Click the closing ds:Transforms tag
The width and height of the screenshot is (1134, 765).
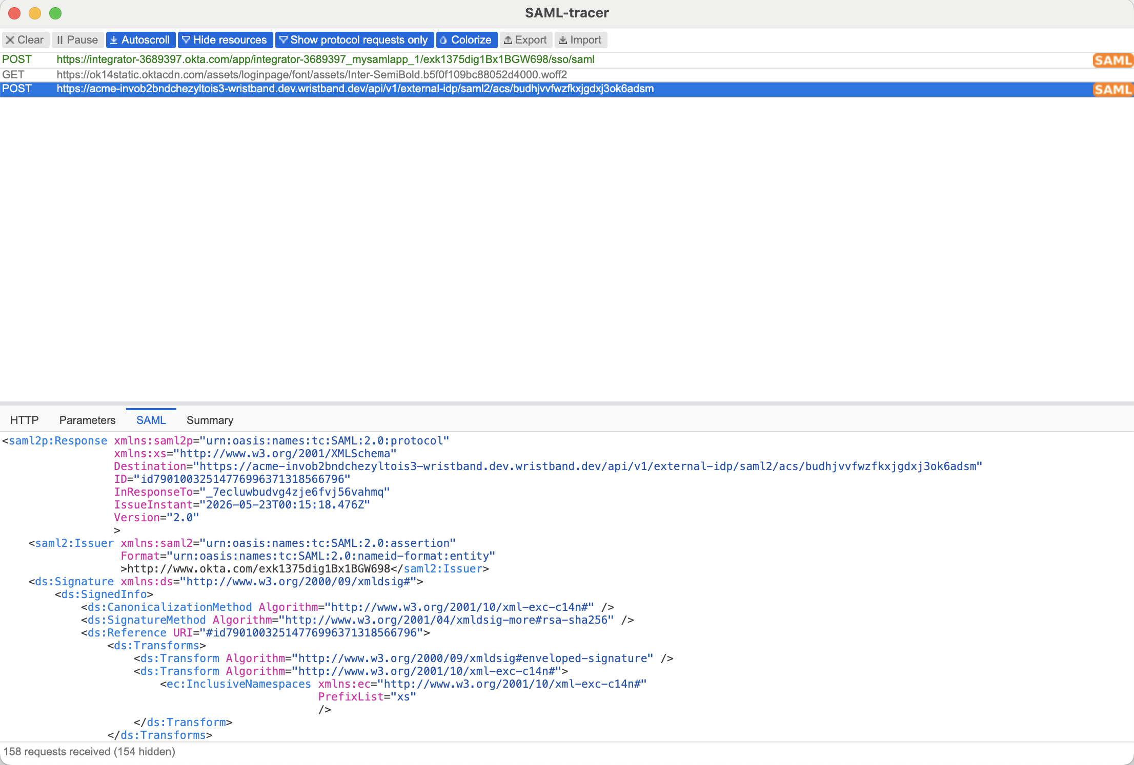pyautogui.click(x=160, y=735)
